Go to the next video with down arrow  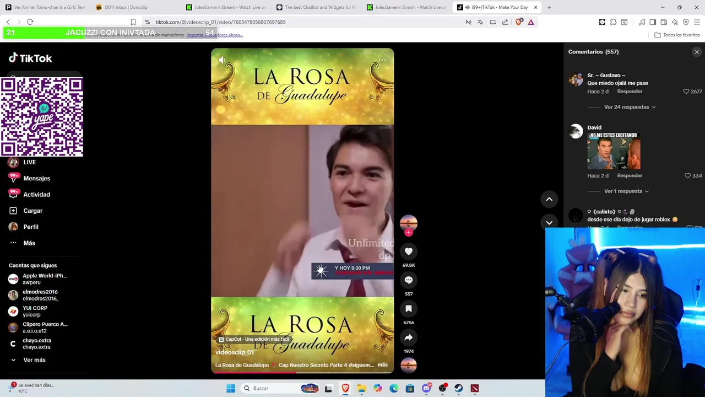[x=549, y=222]
